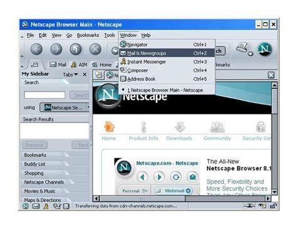
Task: Open the View menu
Action: point(56,35)
